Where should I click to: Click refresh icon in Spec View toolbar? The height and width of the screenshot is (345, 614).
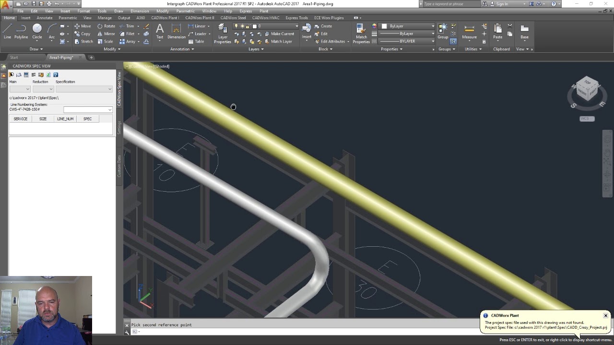pos(48,75)
